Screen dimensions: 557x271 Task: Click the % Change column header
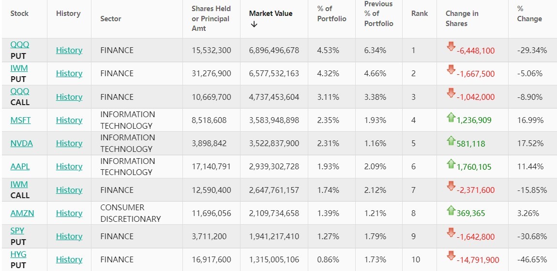point(529,14)
